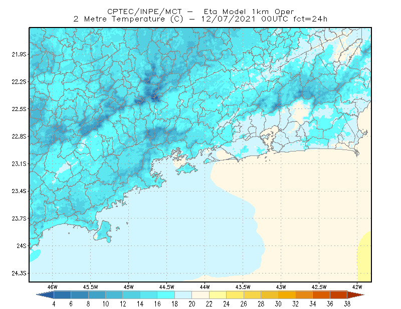The width and height of the screenshot is (401, 309).
Task: Click the 6-8 degree colorbar swatch
Action: pyautogui.click(x=80, y=294)
